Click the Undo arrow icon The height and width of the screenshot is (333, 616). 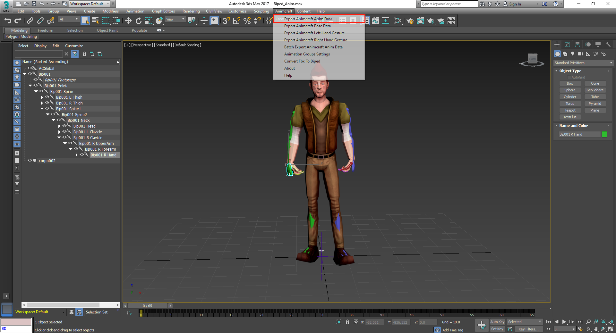[x=8, y=21]
